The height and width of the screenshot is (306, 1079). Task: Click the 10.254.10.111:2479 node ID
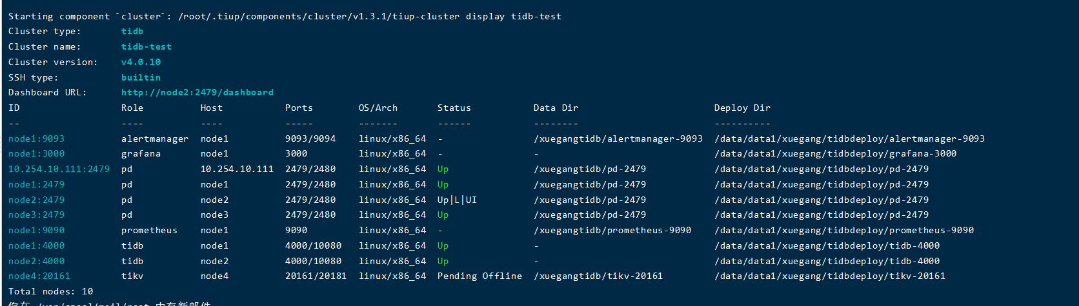coord(59,169)
